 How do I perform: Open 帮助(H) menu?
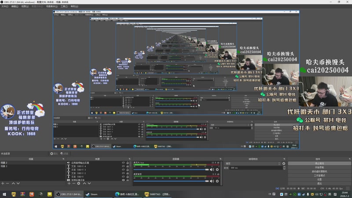click(x=74, y=6)
